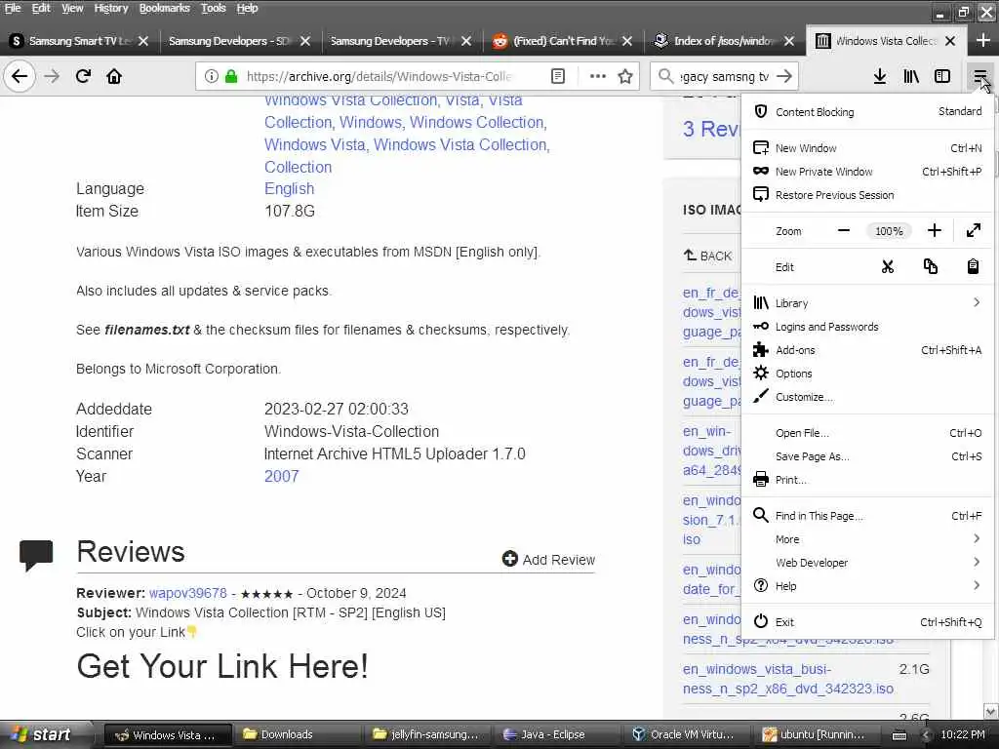Click the English language link
The height and width of the screenshot is (749, 999).
[289, 188]
